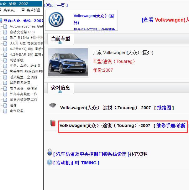The image size is (189, 190).
Task: Open the 维修手册/诊断 repair manual link
Action: (171, 126)
